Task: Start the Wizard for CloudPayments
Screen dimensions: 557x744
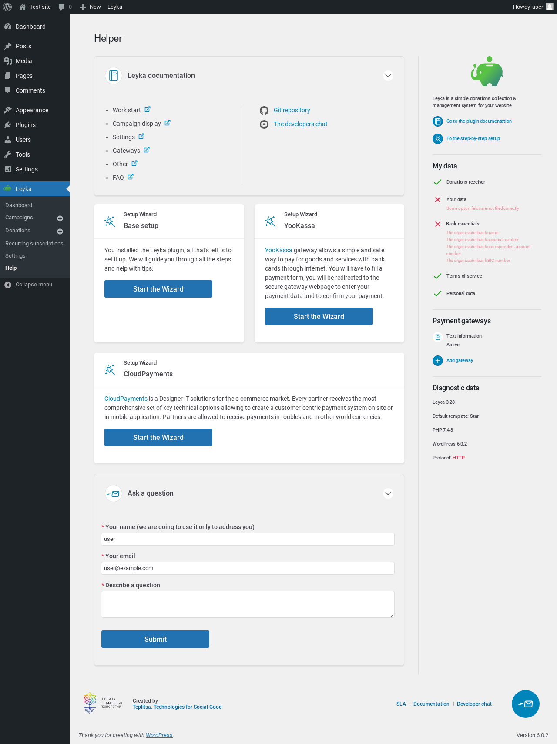Action: [158, 437]
